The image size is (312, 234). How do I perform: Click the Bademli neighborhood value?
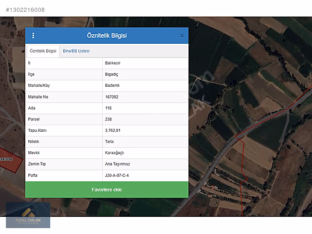[112, 86]
